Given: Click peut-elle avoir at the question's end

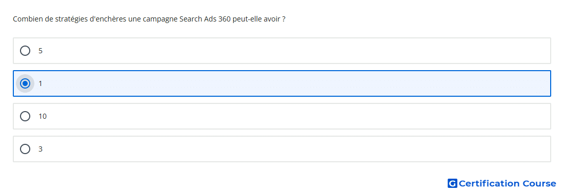Looking at the screenshot, I should pos(256,19).
